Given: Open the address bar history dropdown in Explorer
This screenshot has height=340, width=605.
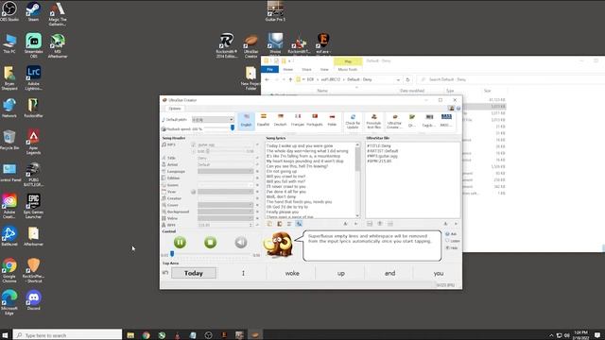Looking at the screenshot, I should (x=398, y=79).
